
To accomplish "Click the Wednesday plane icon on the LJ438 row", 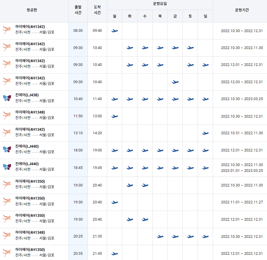I will [x=145, y=99].
